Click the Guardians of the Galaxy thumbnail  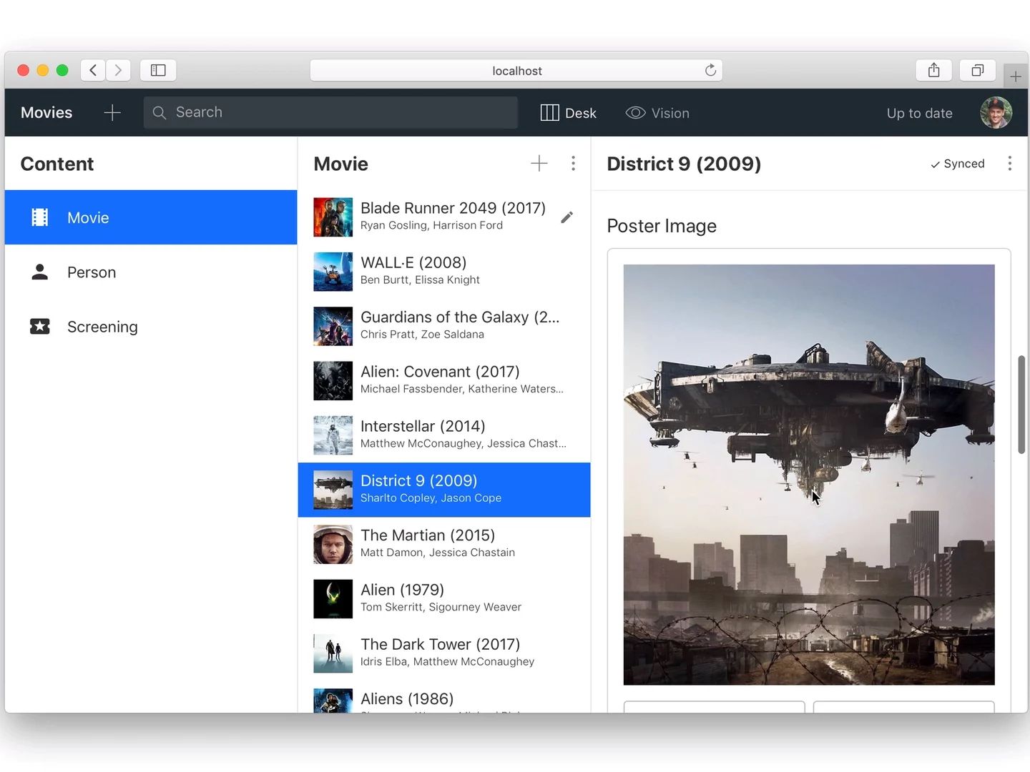(x=333, y=326)
